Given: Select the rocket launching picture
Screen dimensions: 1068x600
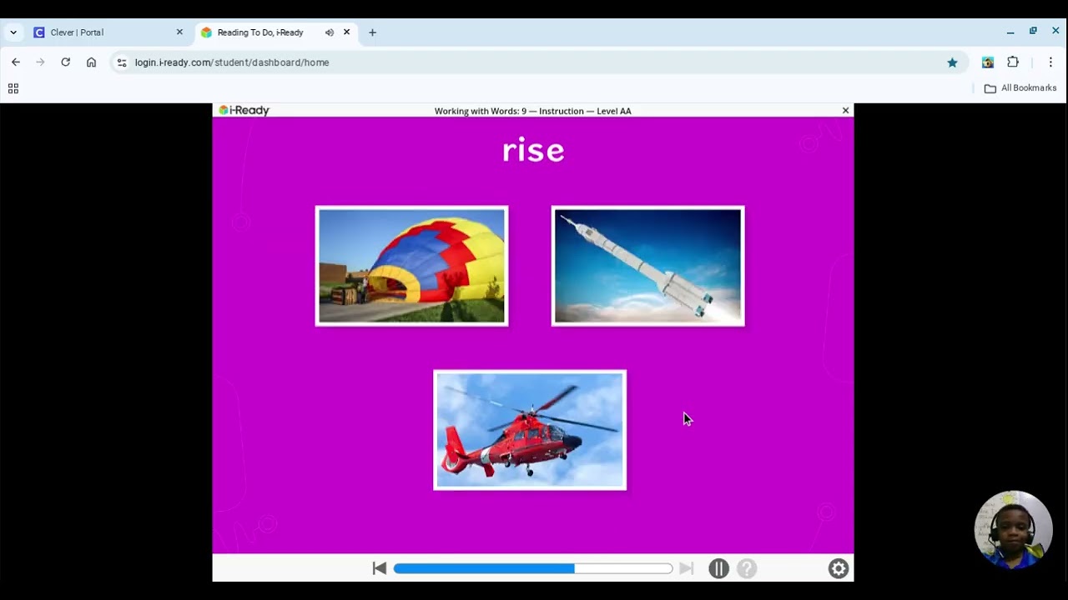Looking at the screenshot, I should tap(648, 266).
